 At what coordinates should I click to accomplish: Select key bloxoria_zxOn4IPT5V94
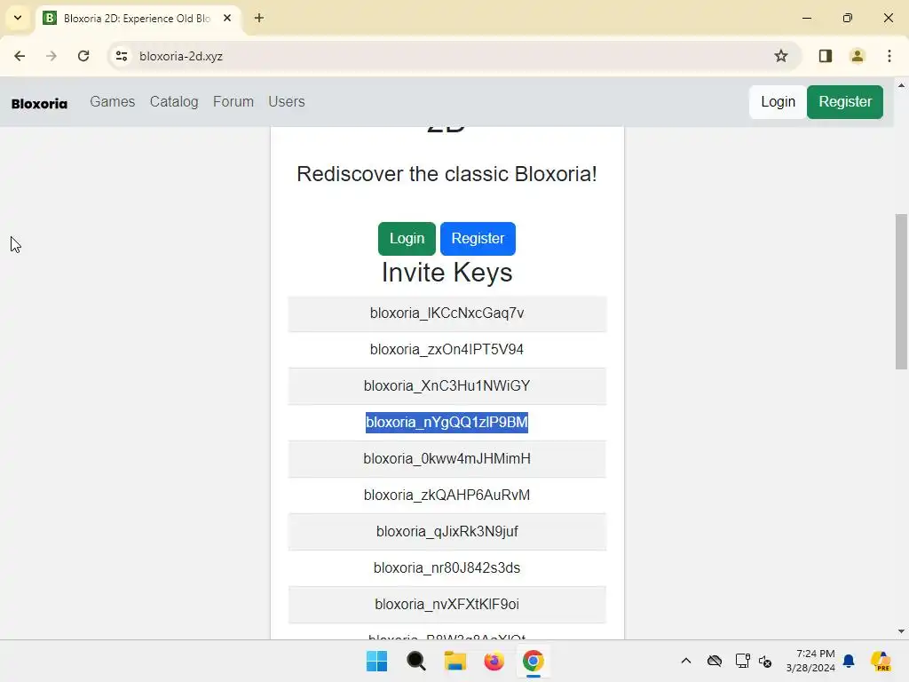[447, 350]
